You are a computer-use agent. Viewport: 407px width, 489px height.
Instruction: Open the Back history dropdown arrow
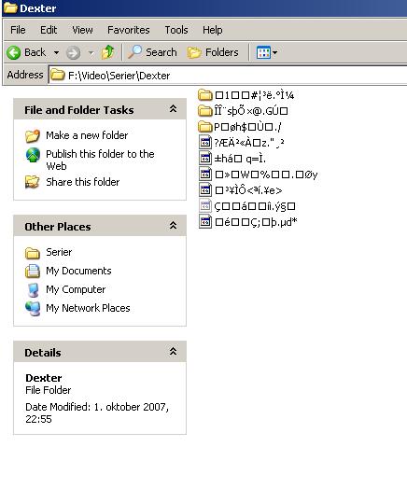point(56,52)
